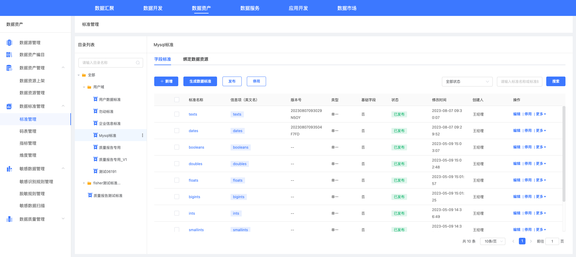Collapse the 数据资产管理 sidebar group
Viewport: 576px width, 257px height.
tap(63, 68)
